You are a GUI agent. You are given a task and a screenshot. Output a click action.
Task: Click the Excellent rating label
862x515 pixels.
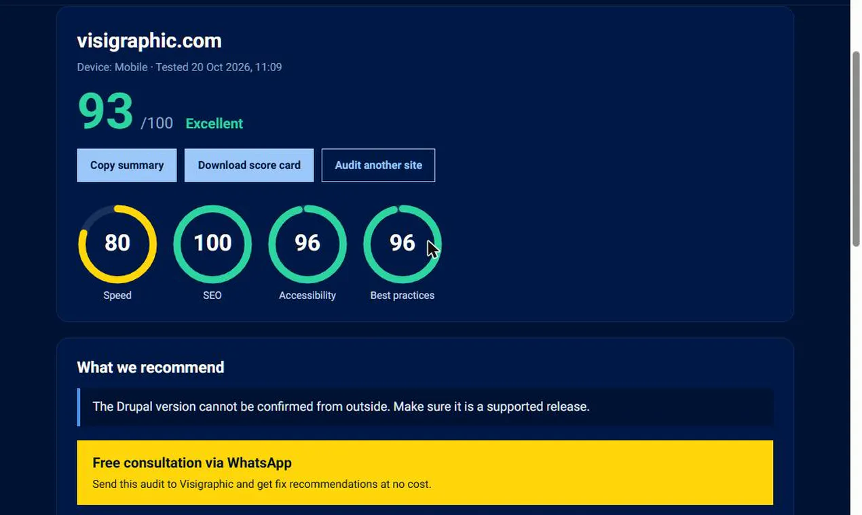click(214, 123)
